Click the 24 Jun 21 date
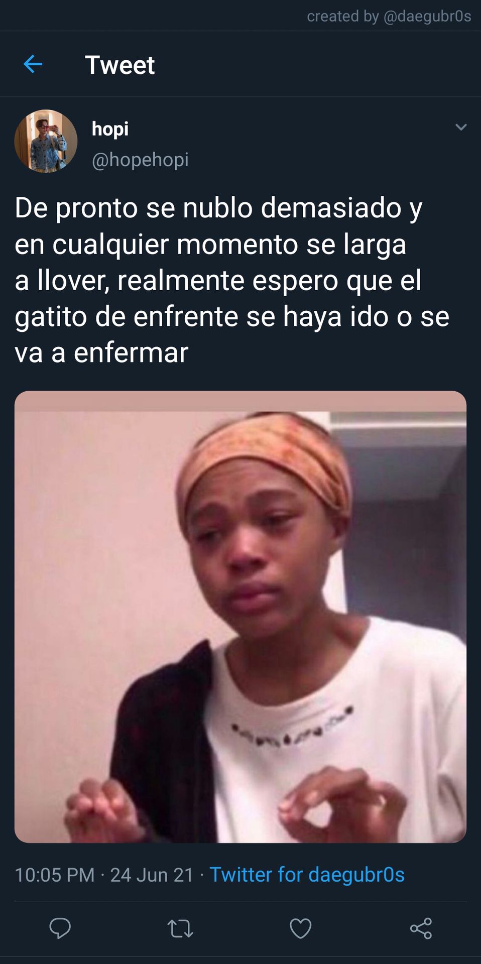The width and height of the screenshot is (481, 964). [152, 875]
